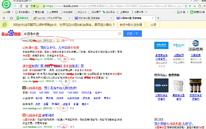Select price range 1000-1500
Viewport: 206px width, 129px height.
[58, 93]
